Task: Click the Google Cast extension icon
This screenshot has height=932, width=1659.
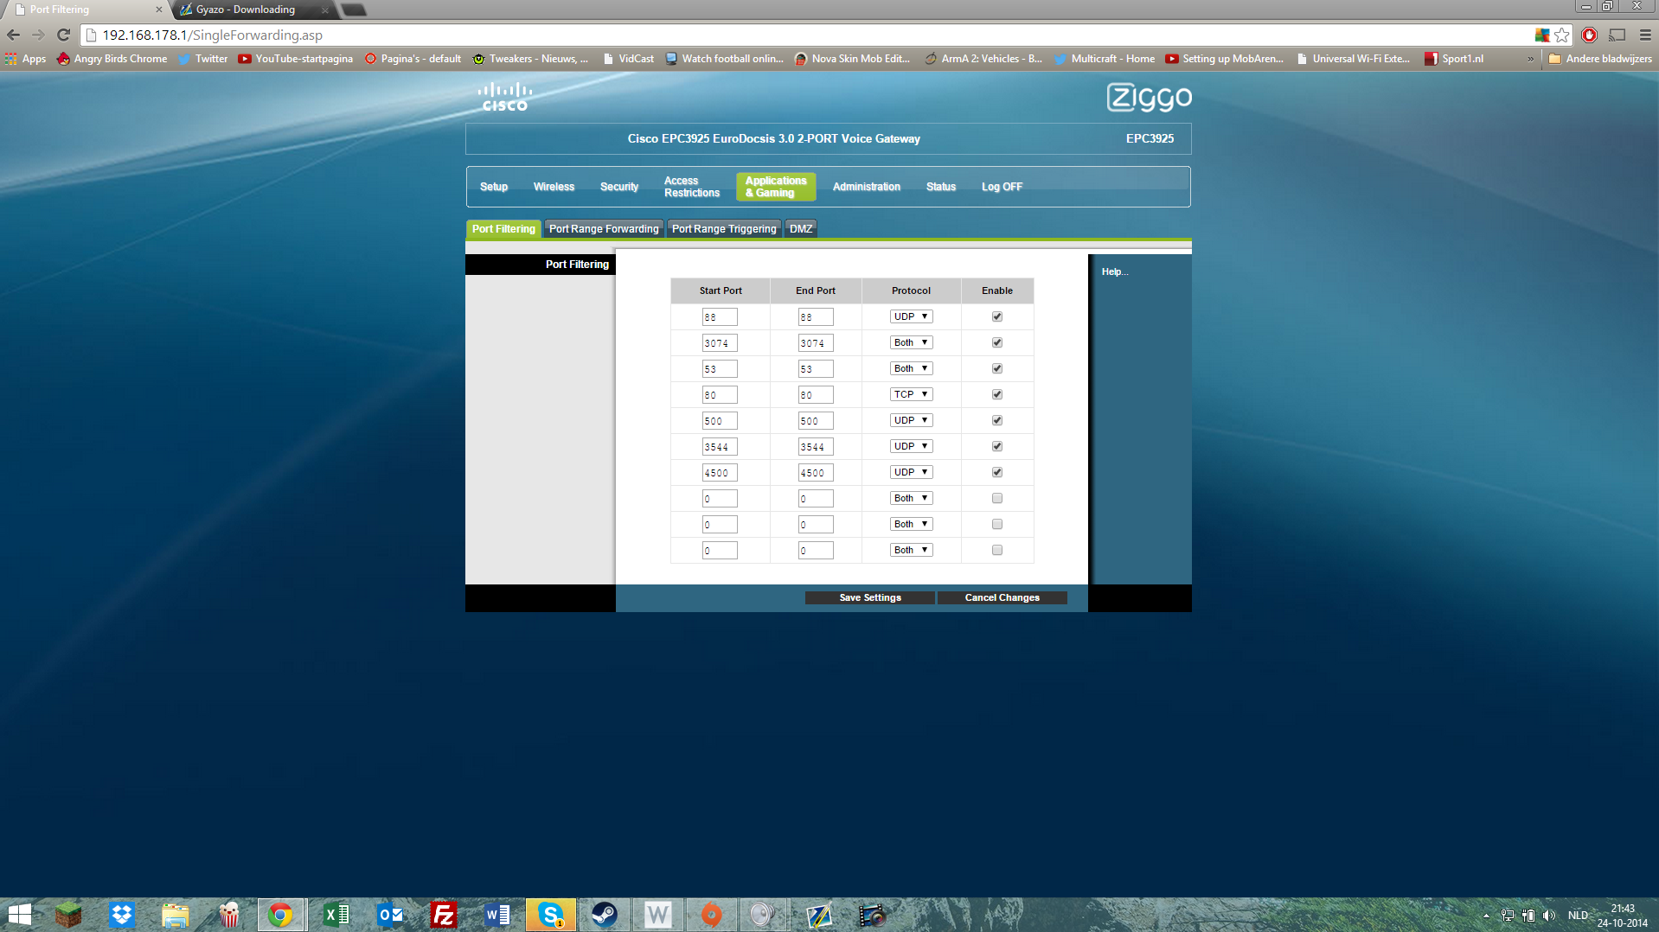Action: [1617, 35]
